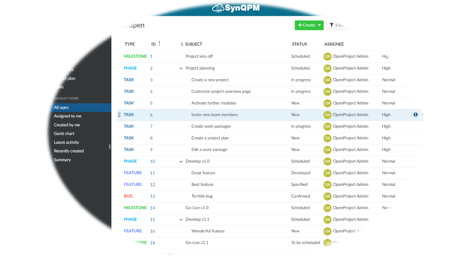The width and height of the screenshot is (472, 265).
Task: Switch to the Gantt chart view
Action: pyautogui.click(x=64, y=134)
